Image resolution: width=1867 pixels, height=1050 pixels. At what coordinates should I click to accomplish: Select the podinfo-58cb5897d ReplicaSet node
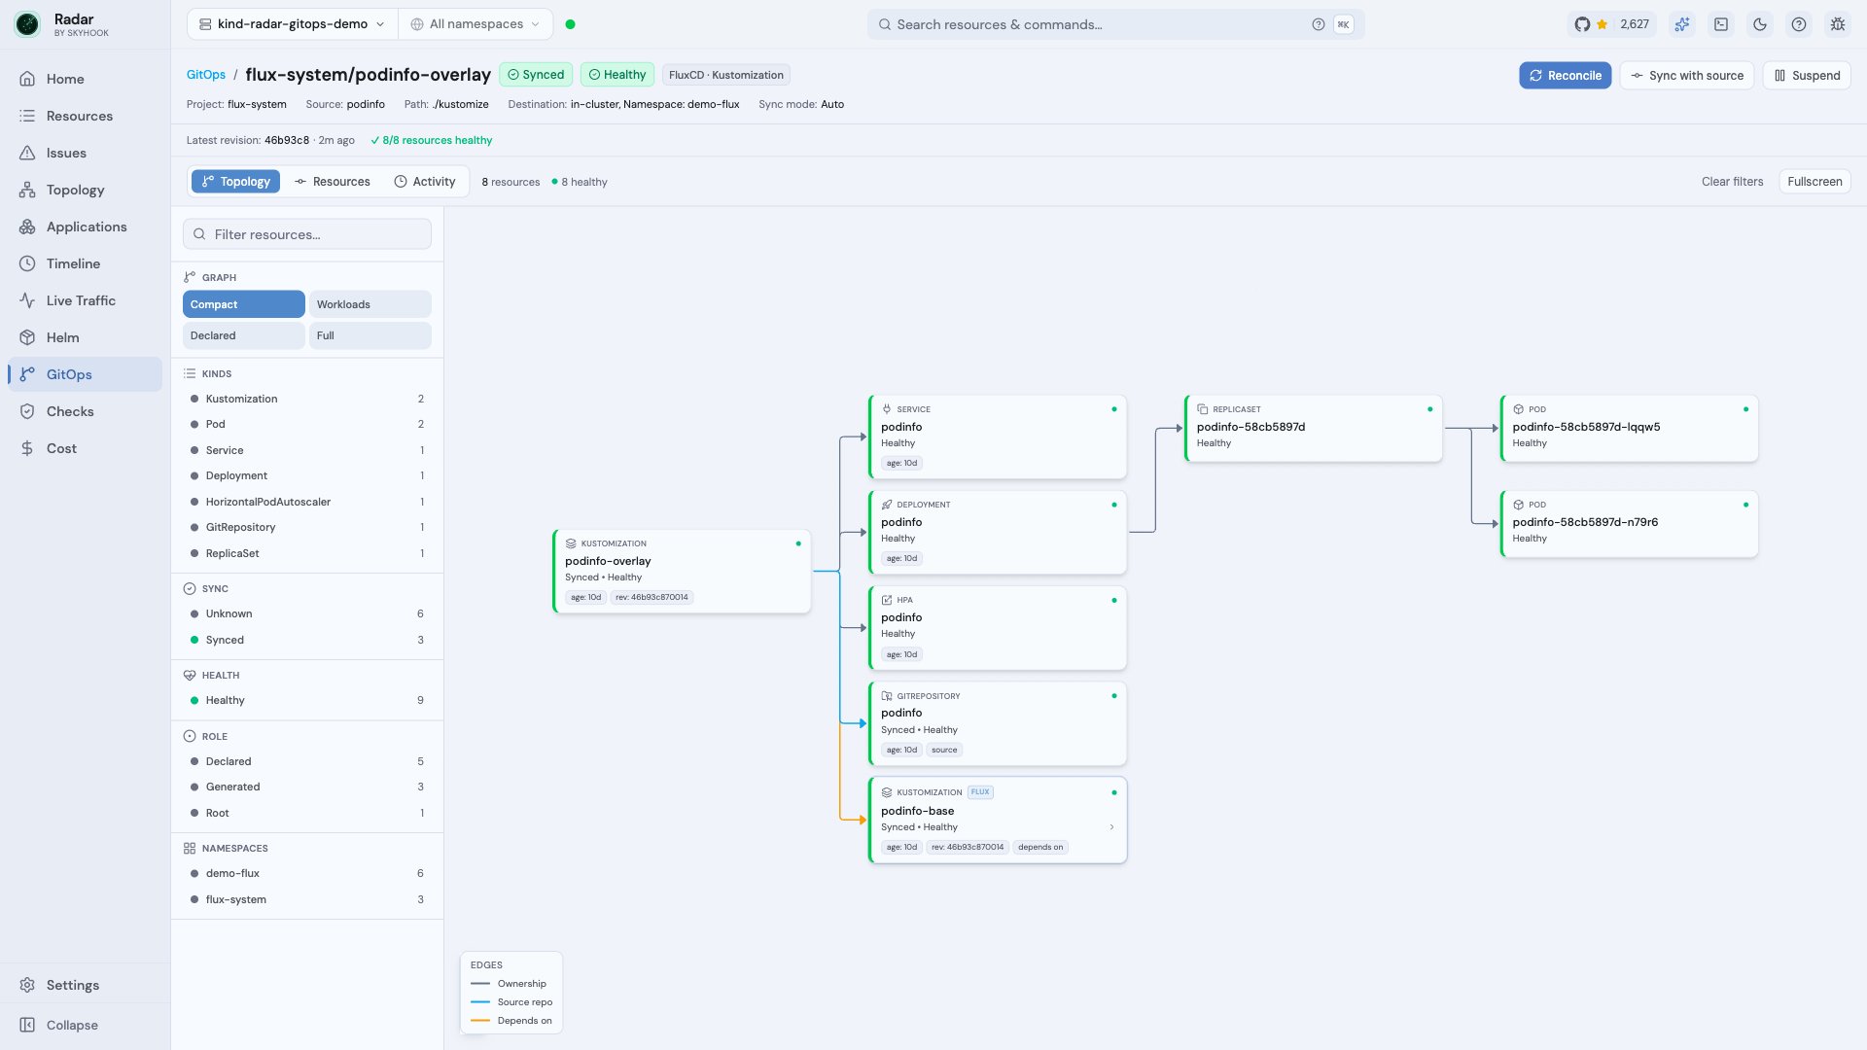pyautogui.click(x=1313, y=428)
